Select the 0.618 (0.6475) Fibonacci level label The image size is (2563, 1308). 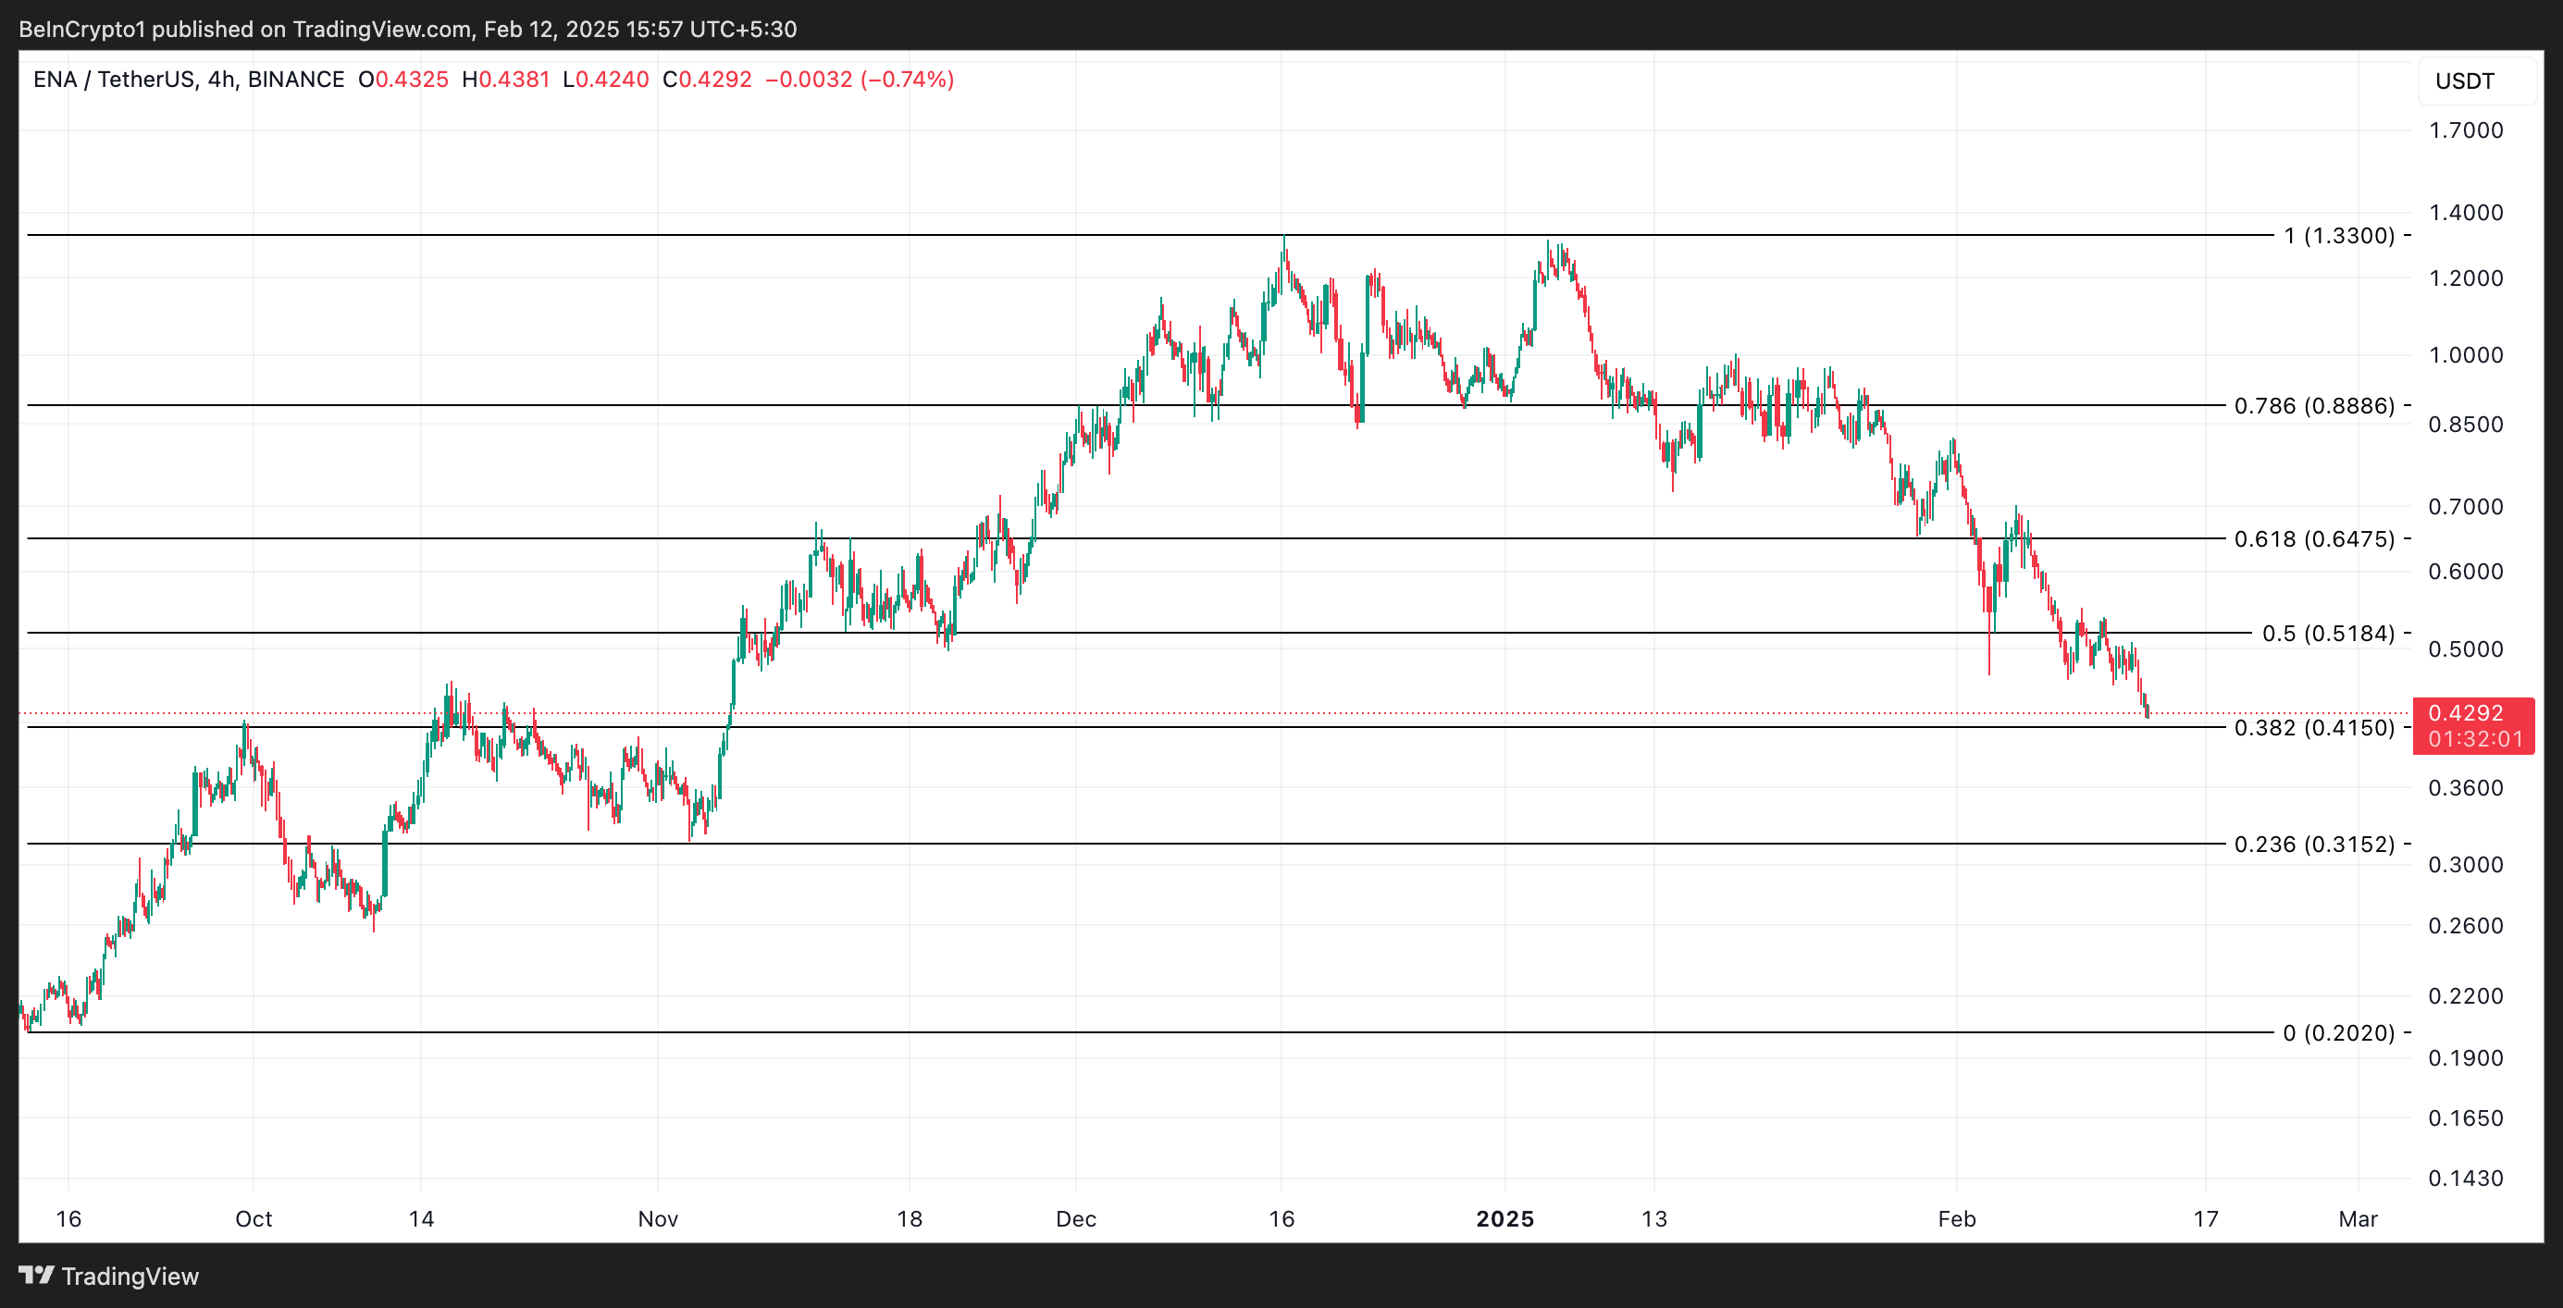(2313, 539)
